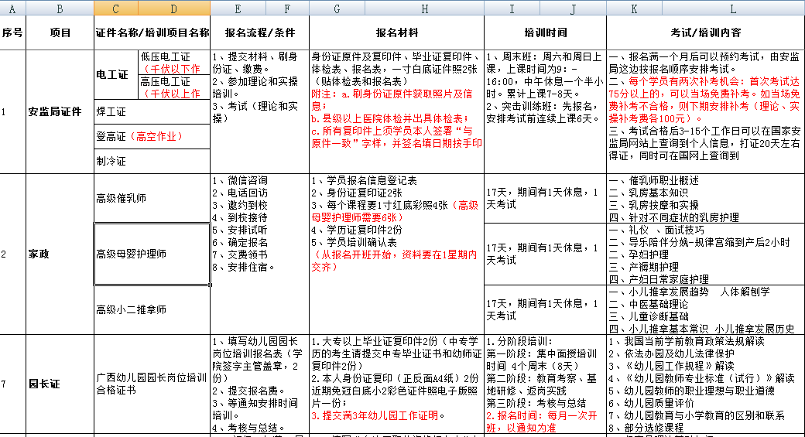Click the cell starting 大专以上毕业证复印件2份
Screen dimensions: 805x437
tap(396, 384)
